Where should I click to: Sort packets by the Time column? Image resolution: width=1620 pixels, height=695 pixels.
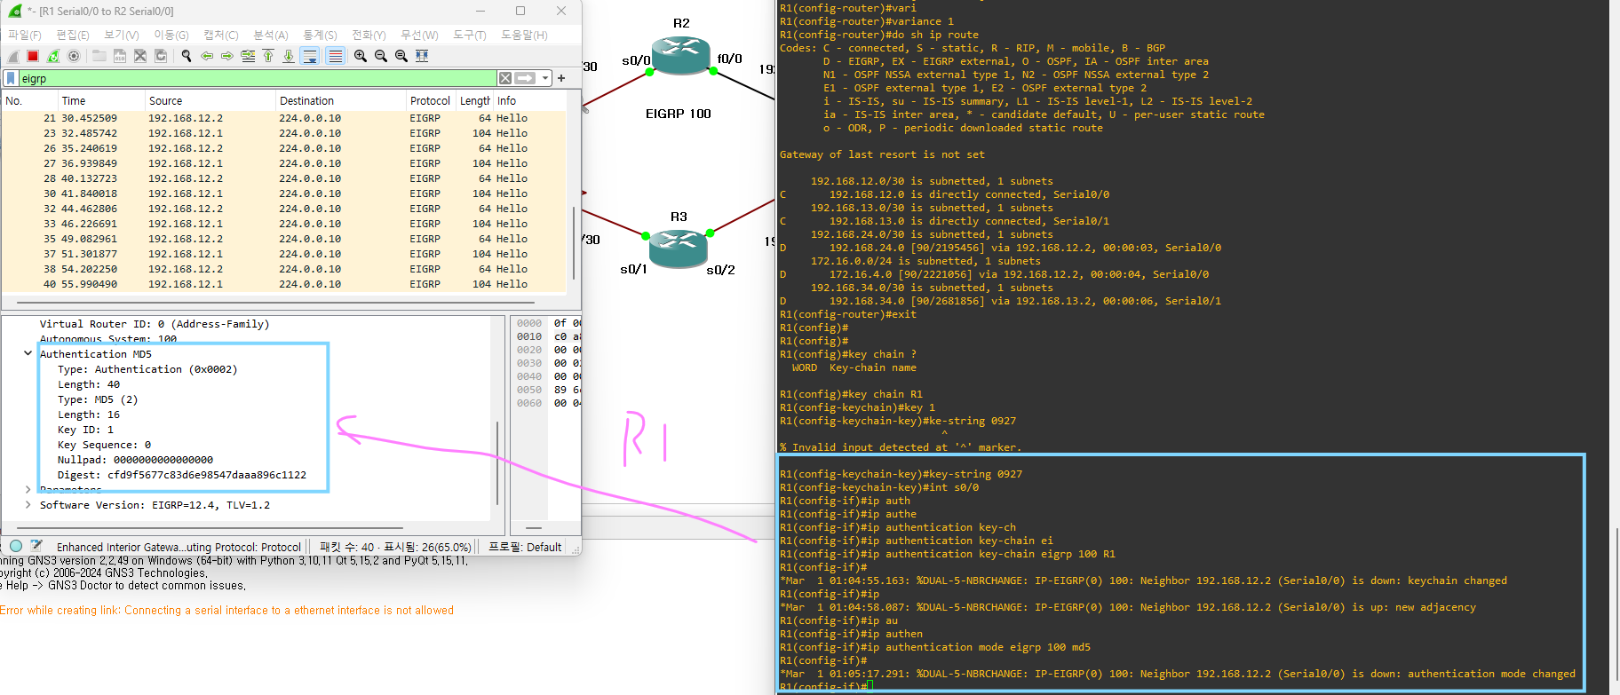click(101, 101)
